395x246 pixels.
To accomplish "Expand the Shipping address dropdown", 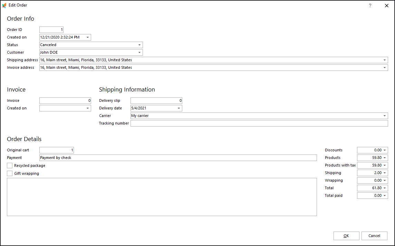I will click(x=384, y=60).
